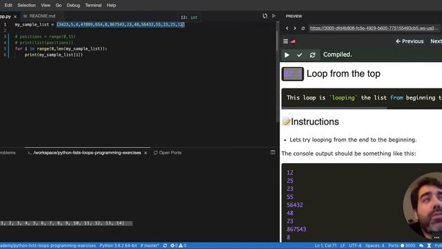442x249 pixels.
Task: Open the Terminal menu
Action: click(x=93, y=5)
